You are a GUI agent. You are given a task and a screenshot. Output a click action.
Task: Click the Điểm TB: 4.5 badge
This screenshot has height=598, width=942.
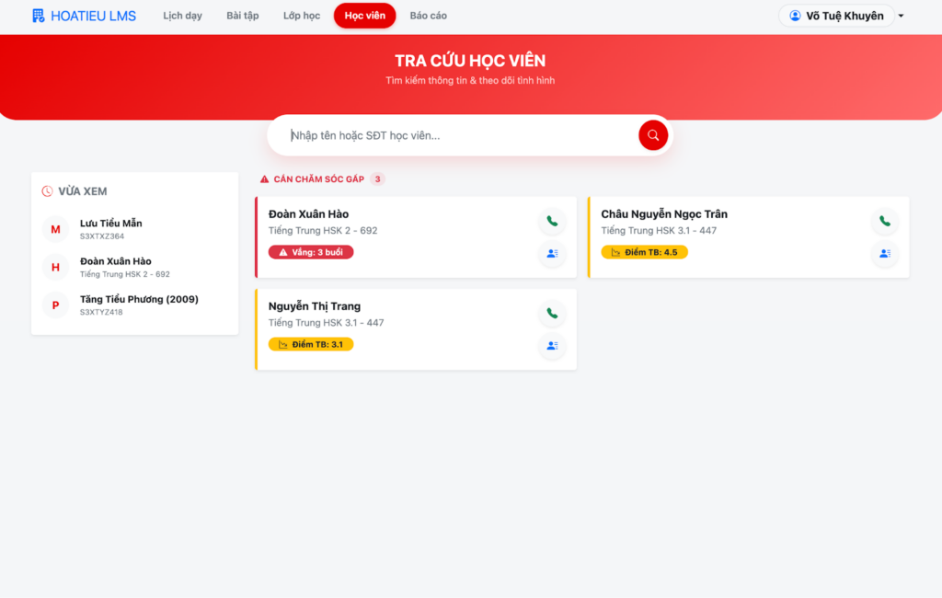[644, 252]
